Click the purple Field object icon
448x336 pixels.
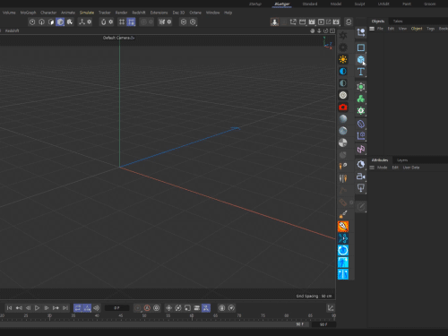(361, 136)
